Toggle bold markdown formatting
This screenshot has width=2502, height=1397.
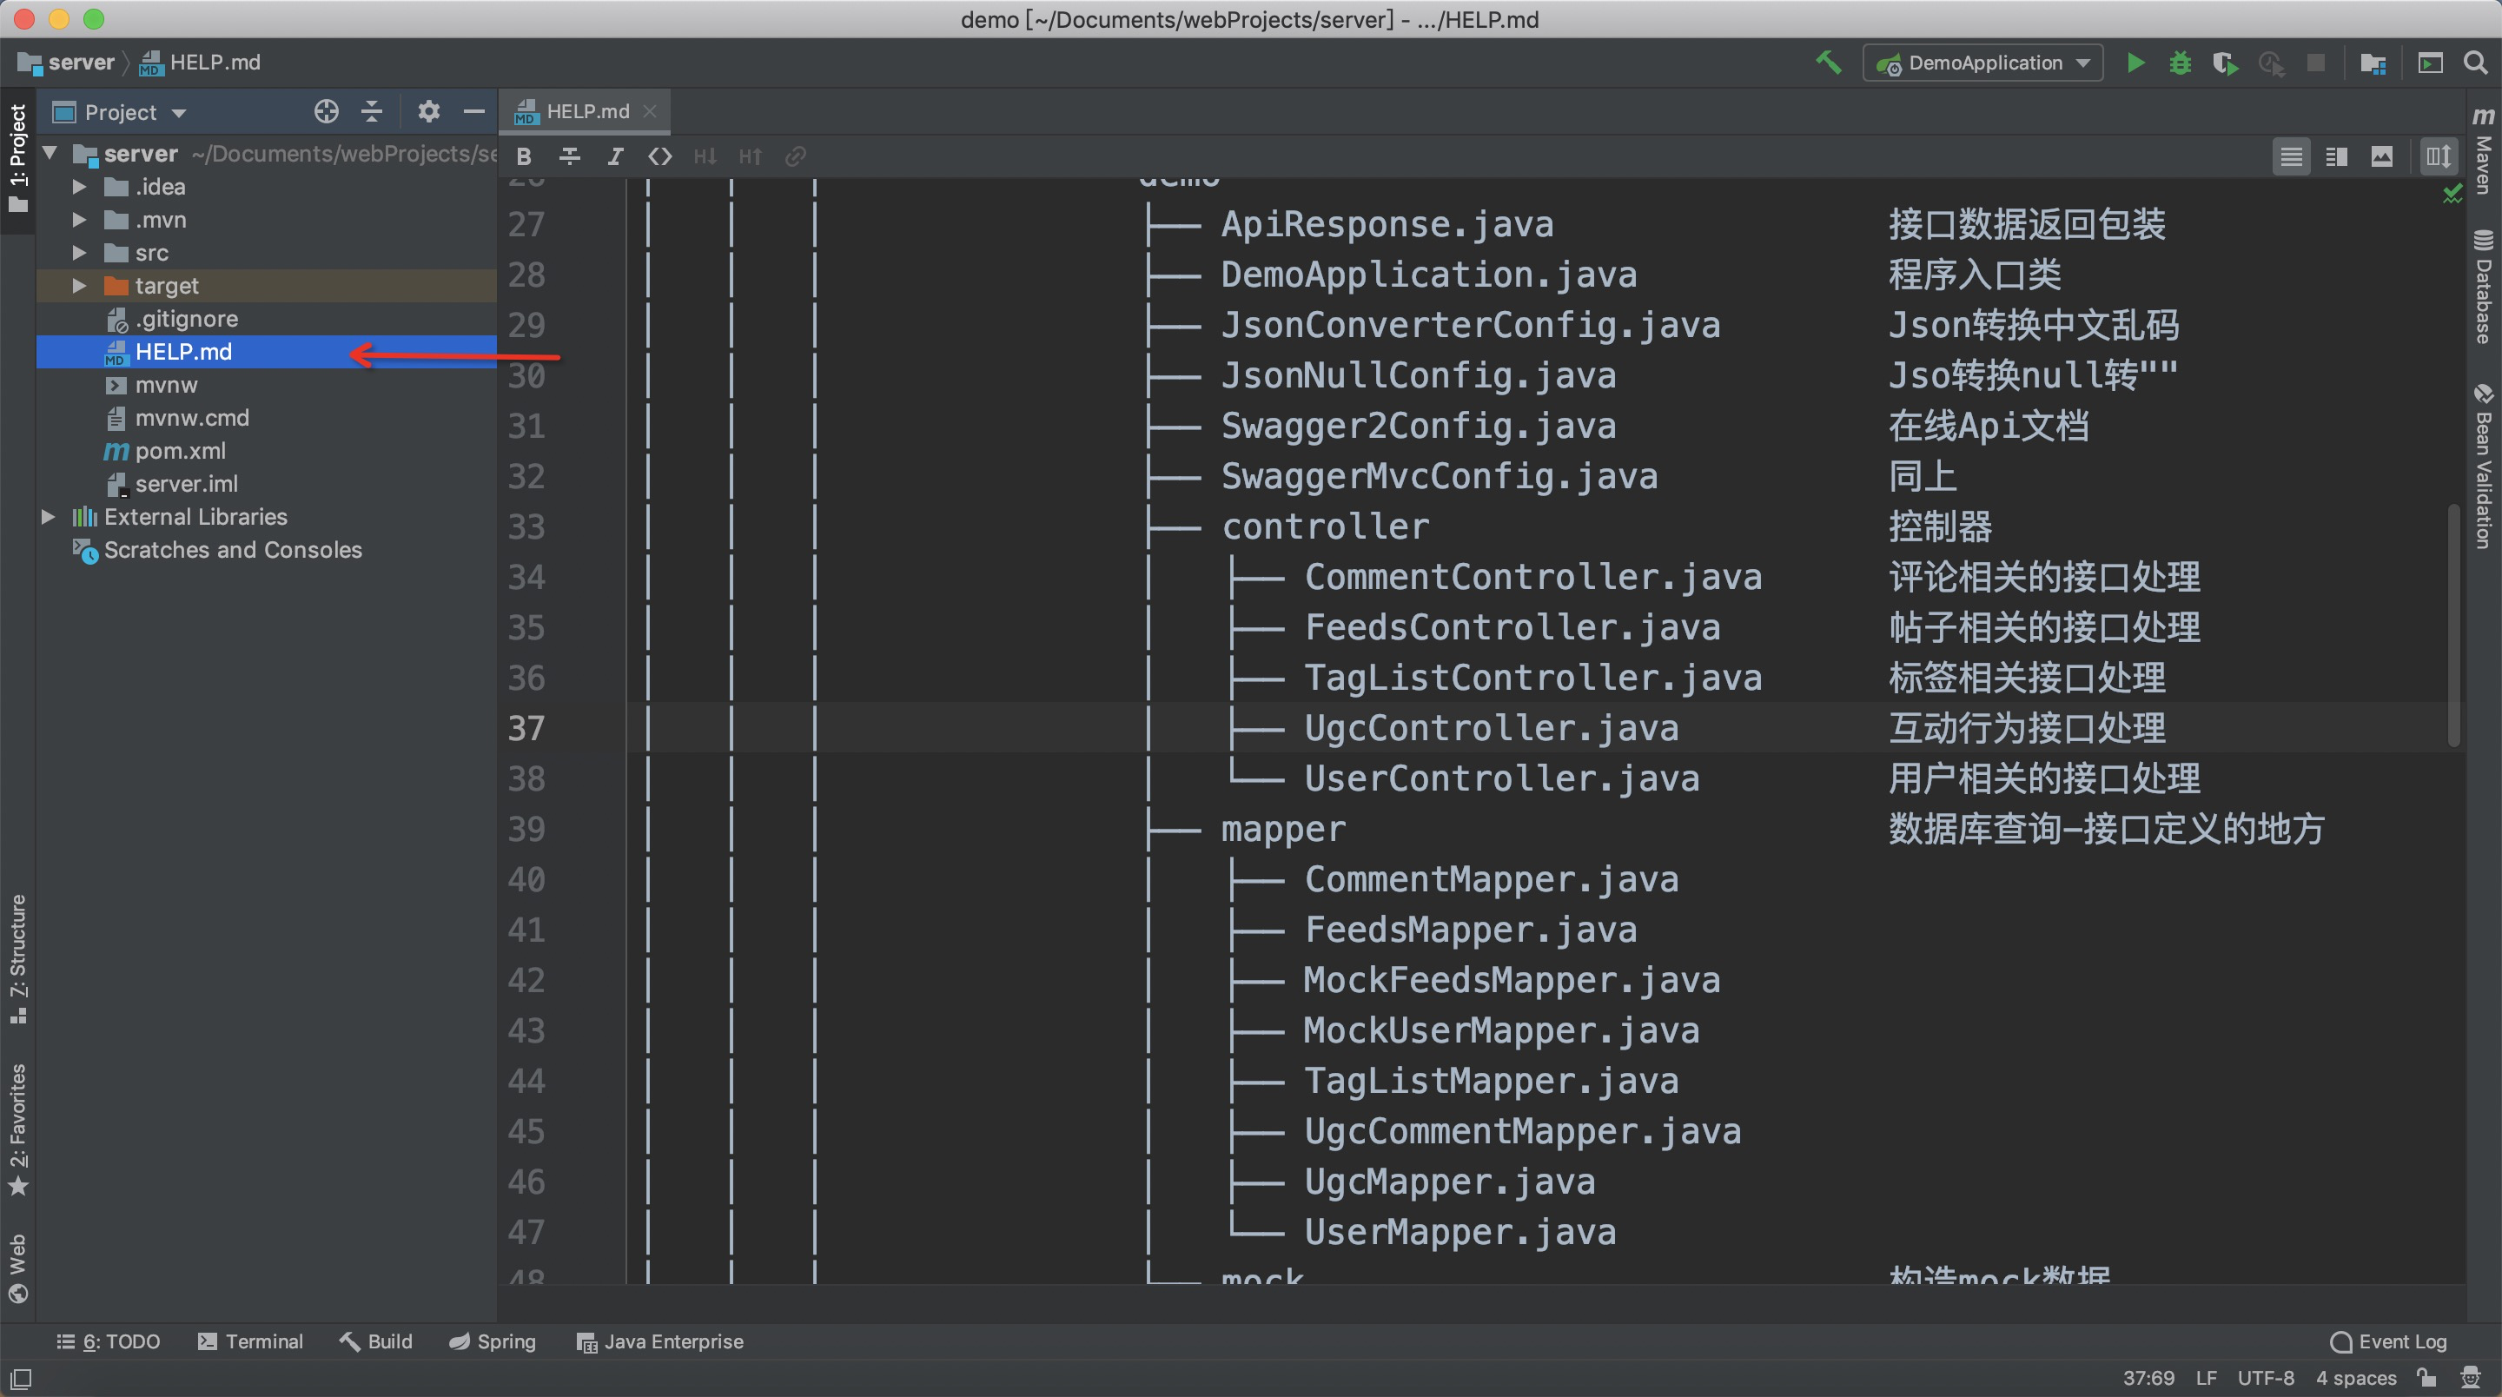(x=525, y=156)
